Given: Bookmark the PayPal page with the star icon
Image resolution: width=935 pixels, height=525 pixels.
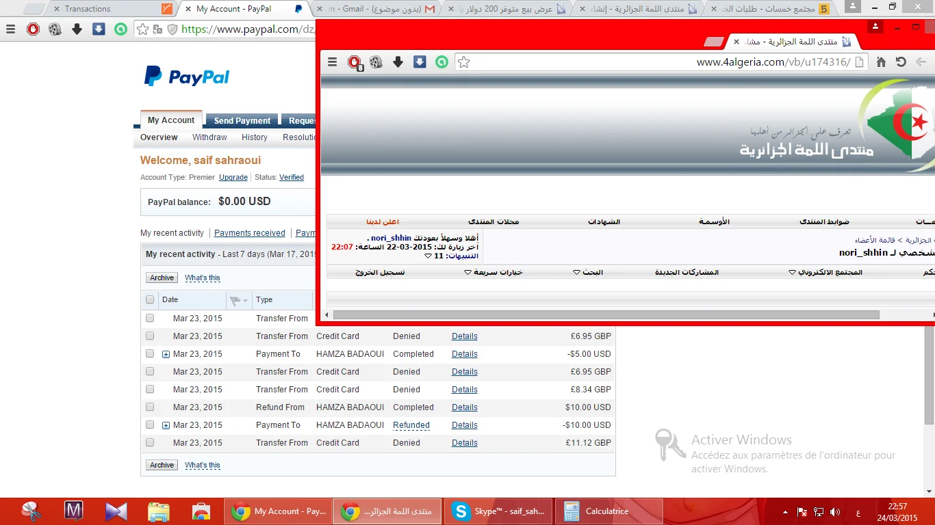Looking at the screenshot, I should 142,29.
